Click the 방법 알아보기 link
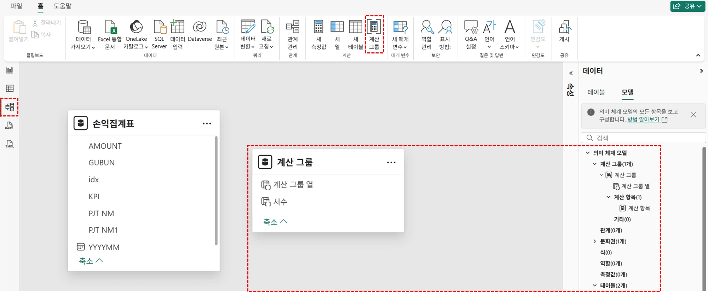Screen dimensions: 708x292 [x=643, y=120]
